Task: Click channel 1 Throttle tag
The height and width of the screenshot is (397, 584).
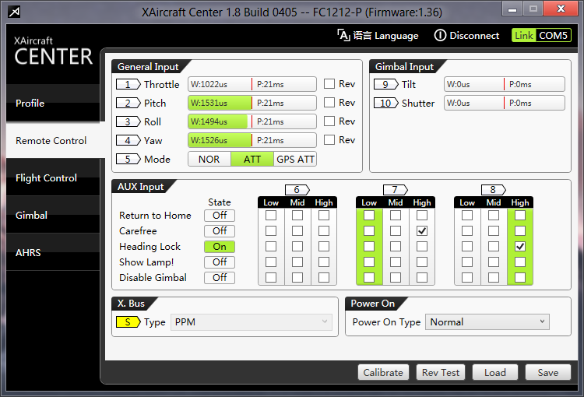Action: (x=128, y=85)
